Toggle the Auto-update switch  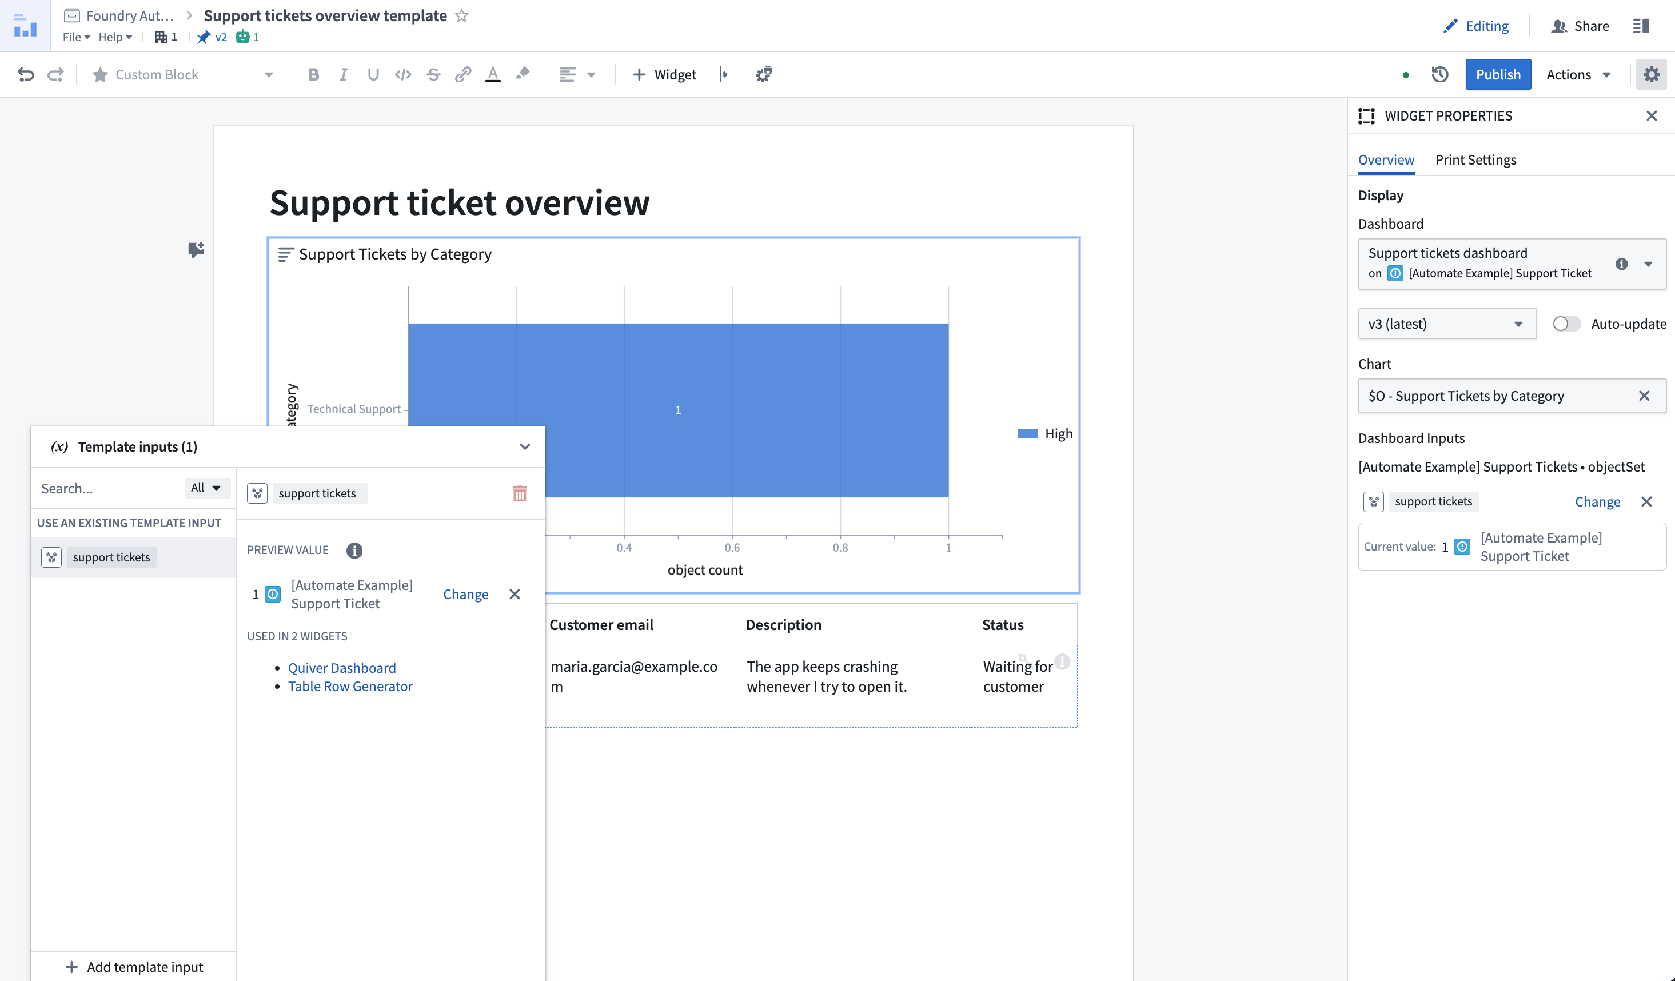pos(1566,322)
